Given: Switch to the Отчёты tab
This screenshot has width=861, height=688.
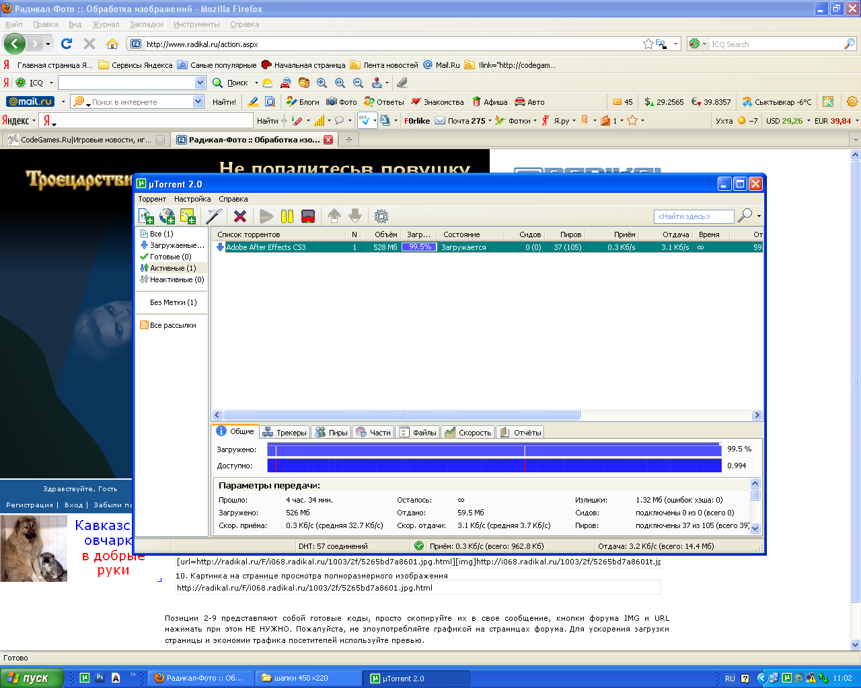Looking at the screenshot, I should (x=521, y=433).
